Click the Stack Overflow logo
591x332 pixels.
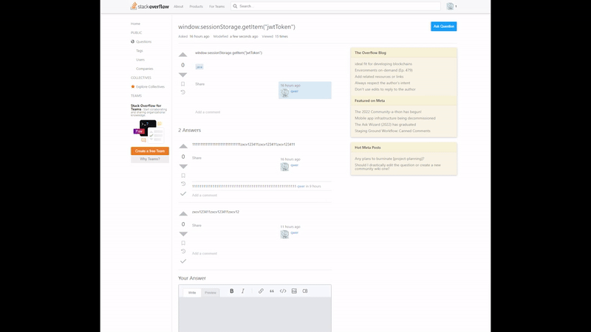[150, 6]
